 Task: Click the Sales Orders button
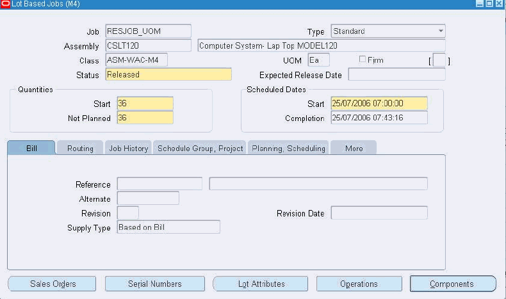click(x=53, y=284)
